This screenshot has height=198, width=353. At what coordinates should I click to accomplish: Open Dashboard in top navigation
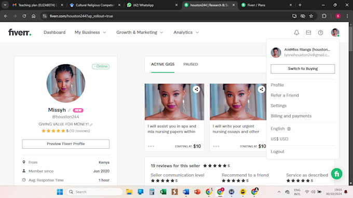[55, 32]
